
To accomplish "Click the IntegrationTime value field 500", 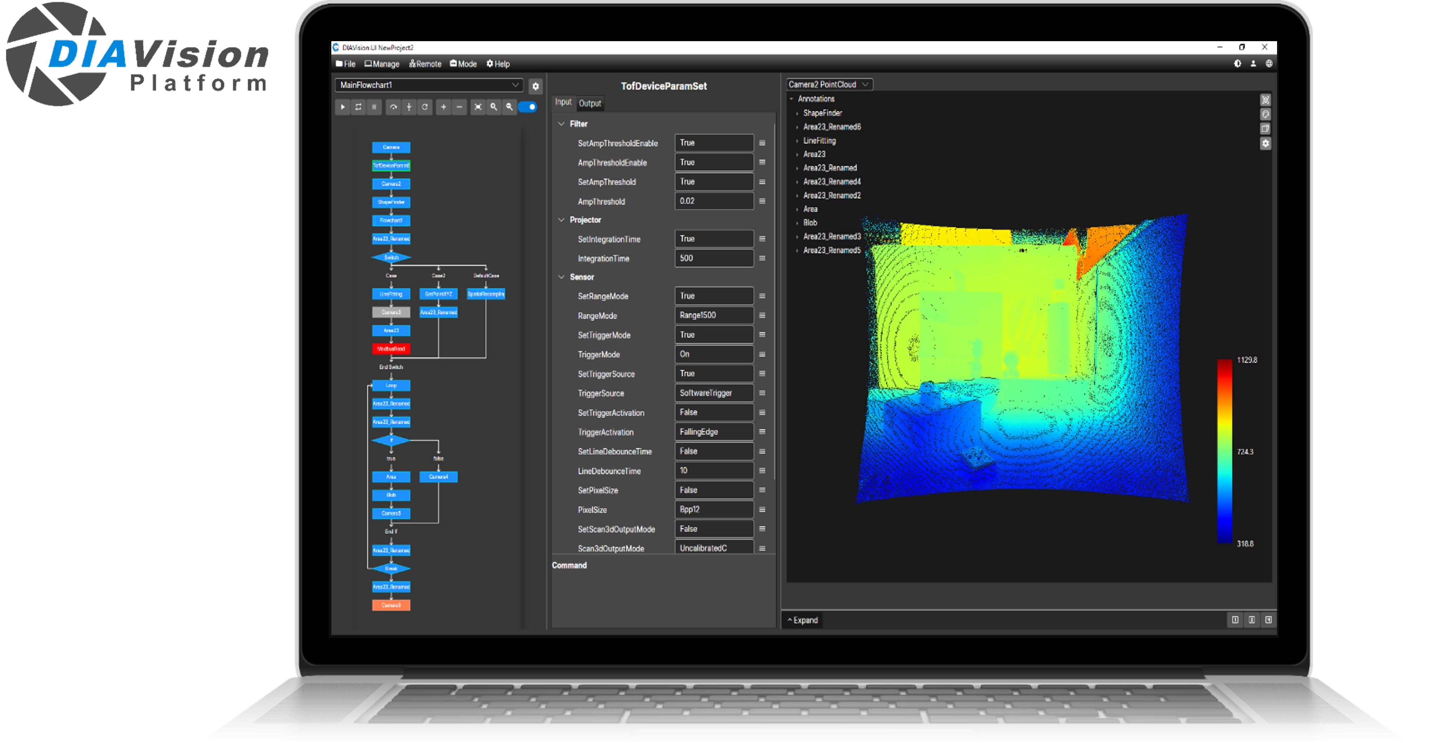I will click(714, 259).
